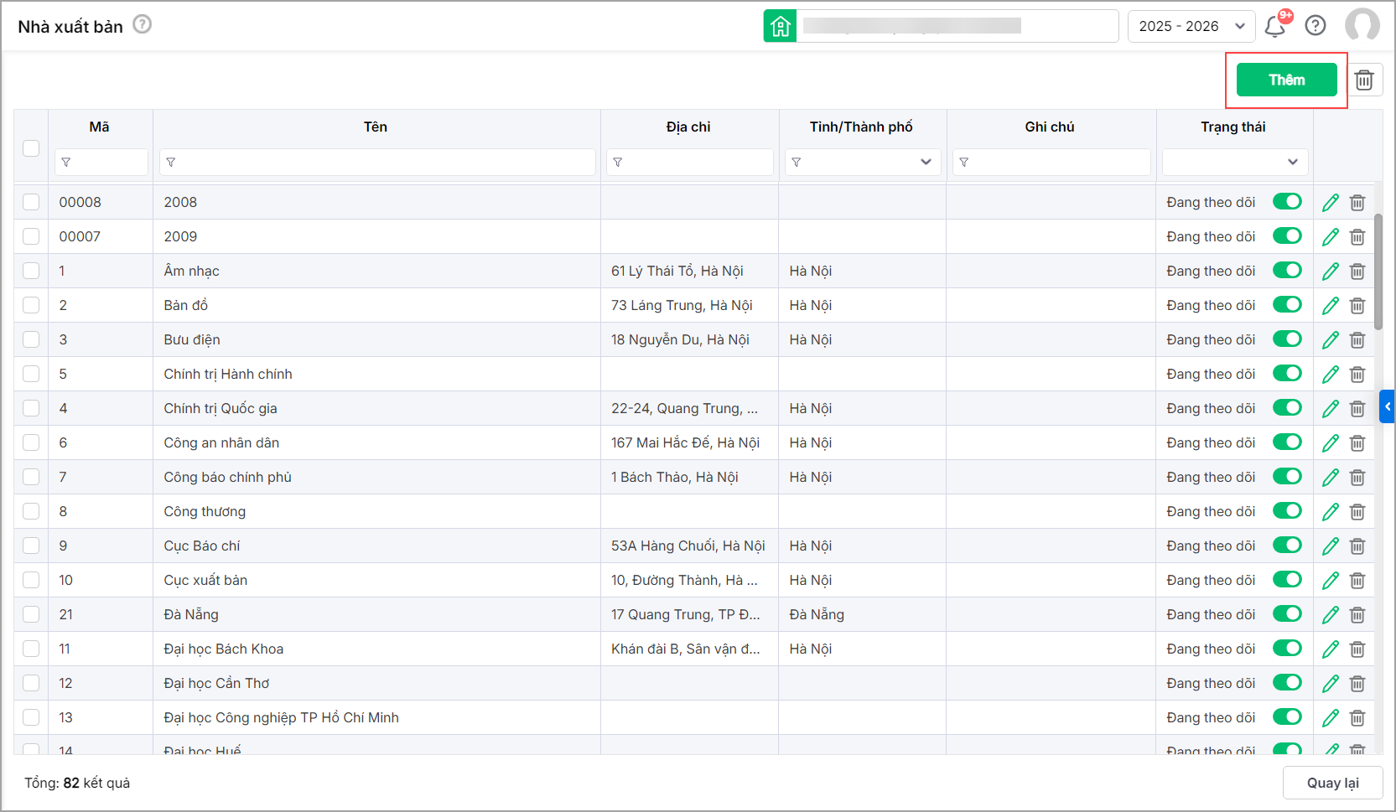Screen dimensions: 1396x812
Task: Delete the Công thương publisher row
Action: click(x=1357, y=512)
